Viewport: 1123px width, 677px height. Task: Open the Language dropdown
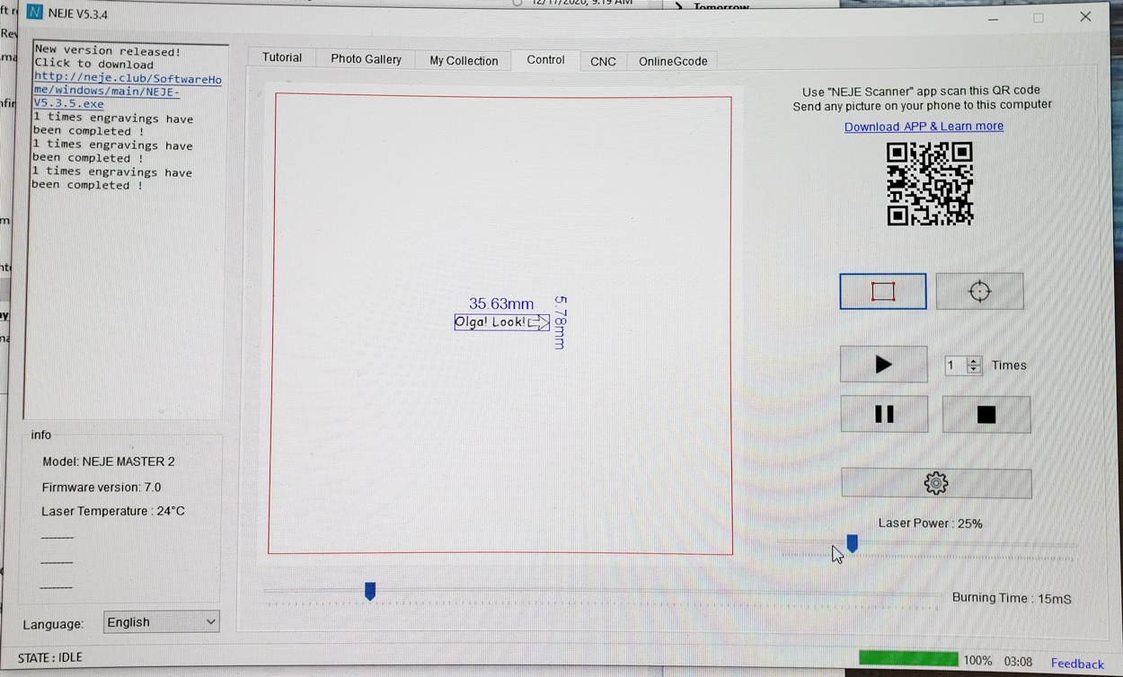coord(161,621)
